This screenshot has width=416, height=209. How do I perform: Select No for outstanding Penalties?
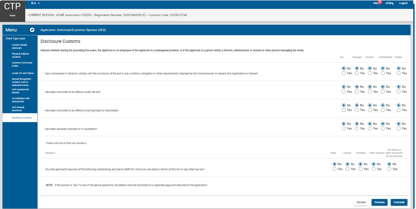click(360, 164)
